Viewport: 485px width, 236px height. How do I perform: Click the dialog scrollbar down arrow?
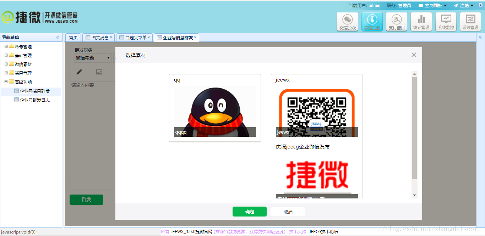tap(414, 195)
